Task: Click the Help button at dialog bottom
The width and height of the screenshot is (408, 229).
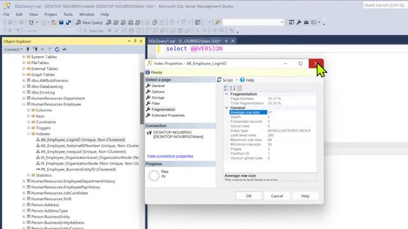Action: point(305,196)
